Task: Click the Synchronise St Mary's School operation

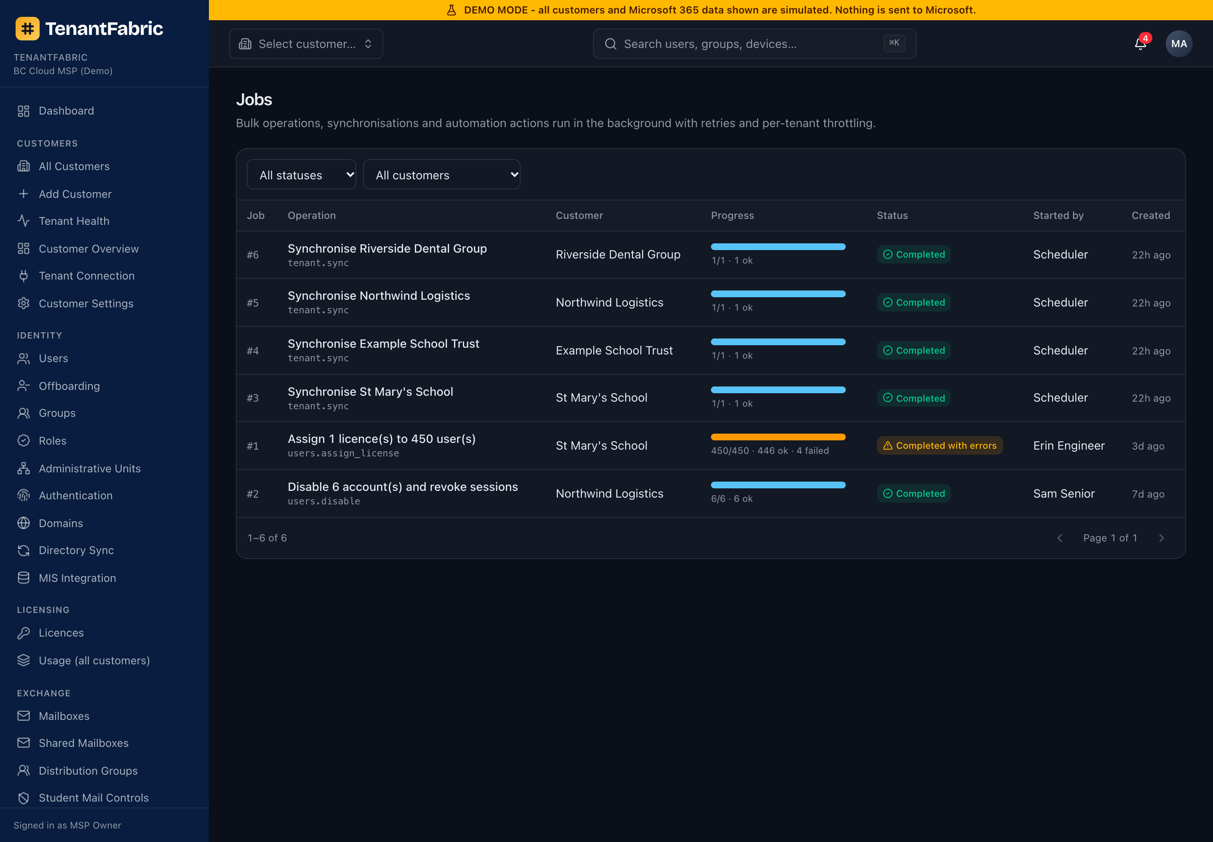Action: click(370, 392)
